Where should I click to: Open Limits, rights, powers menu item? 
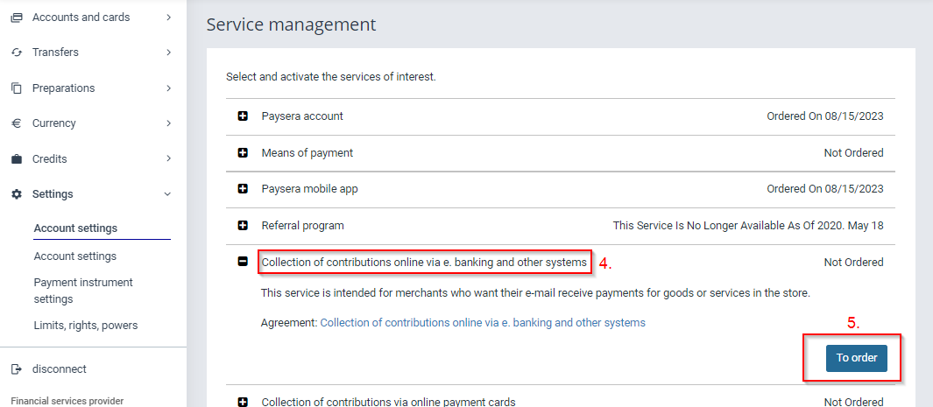point(85,326)
